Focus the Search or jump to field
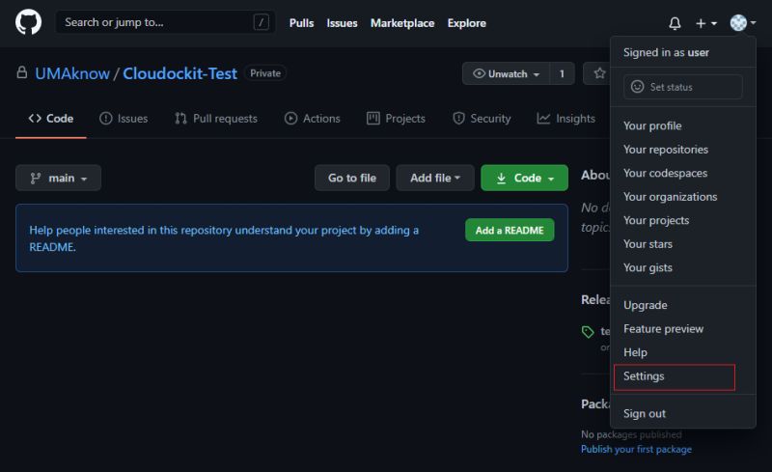Viewport: 772px width, 472px height. click(x=165, y=22)
